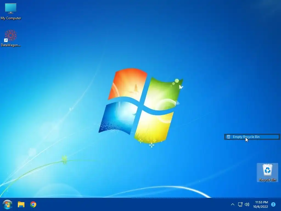The width and height of the screenshot is (281, 211).
Task: Choose Empty Recycle Bin from context menu
Action: pyautogui.click(x=252, y=137)
